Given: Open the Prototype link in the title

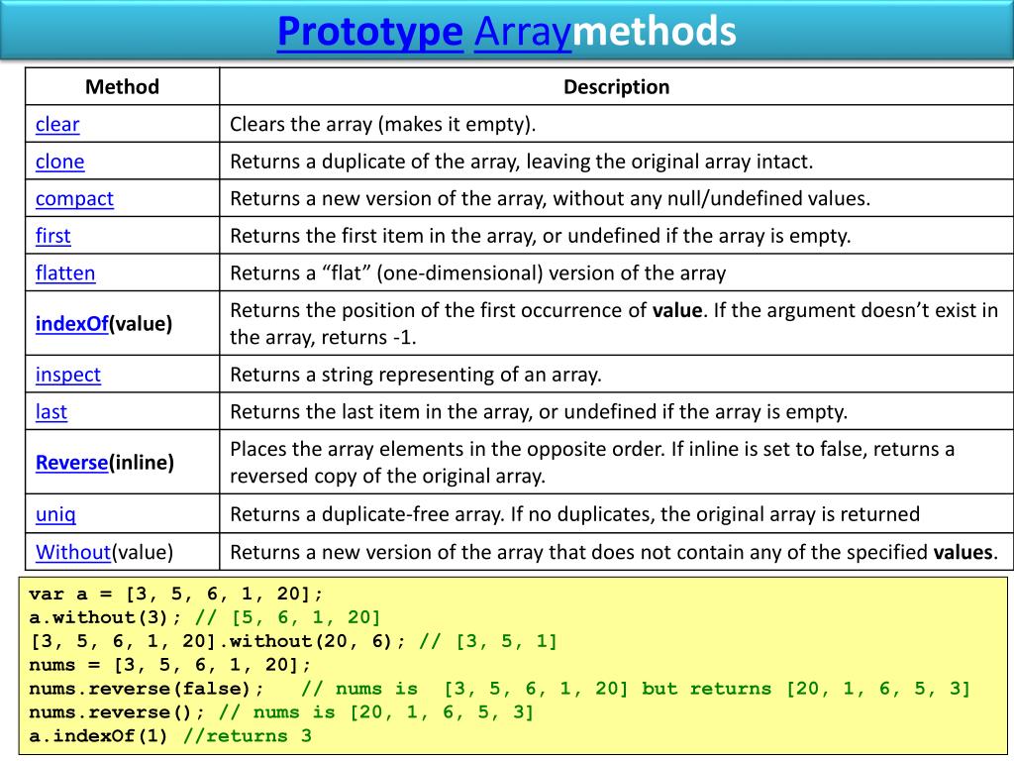Looking at the screenshot, I should click(370, 32).
